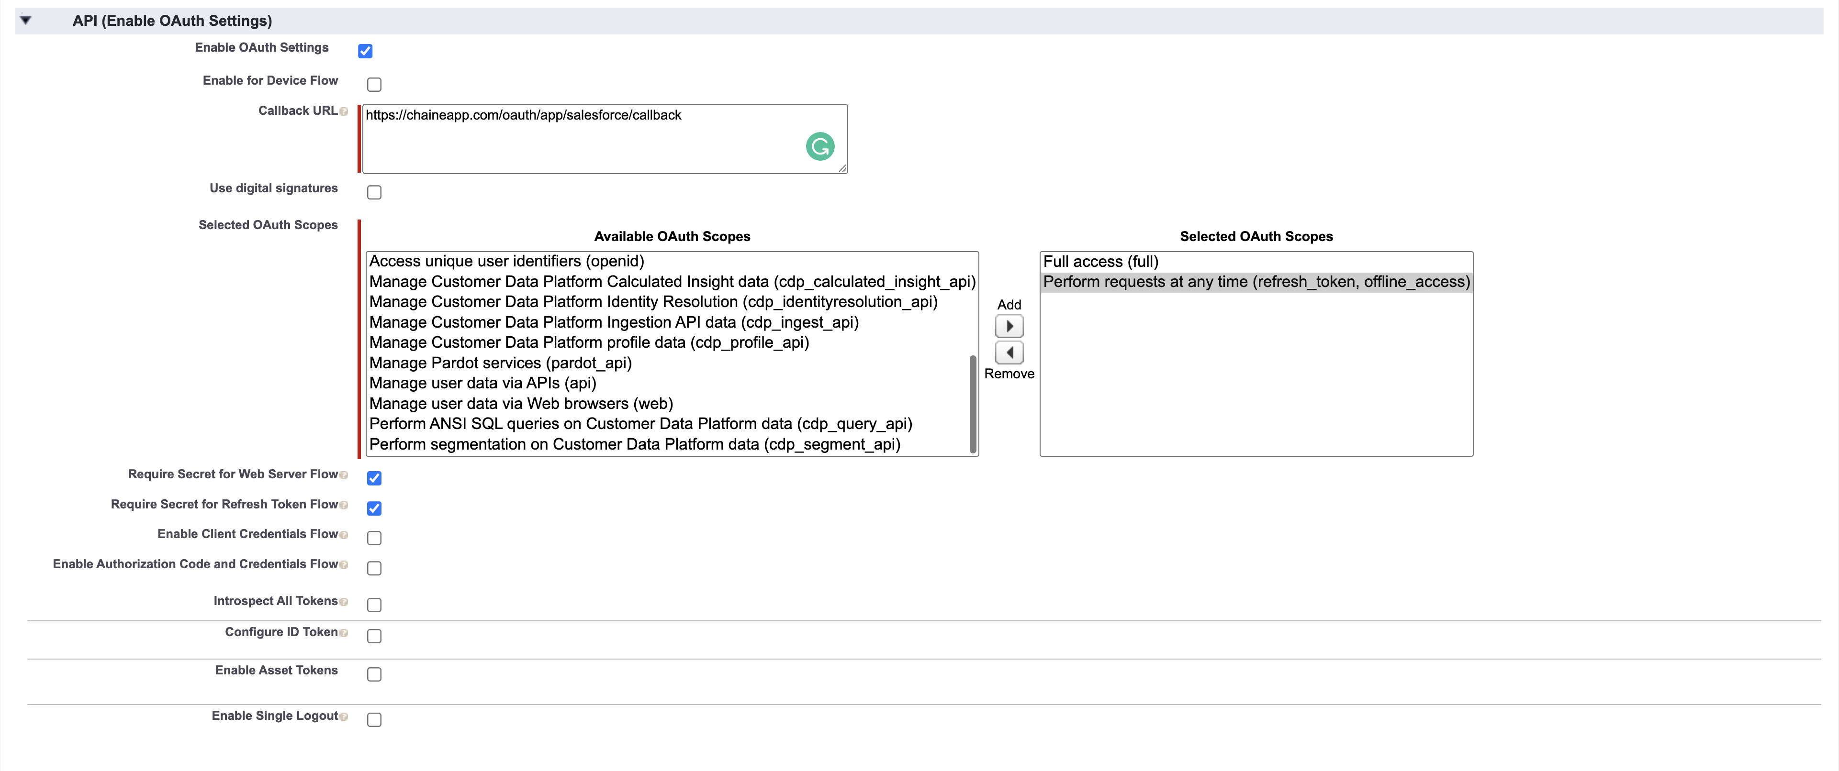Viewport: 1839px width, 771px height.
Task: Click the Add scope arrow button
Action: (x=1009, y=327)
